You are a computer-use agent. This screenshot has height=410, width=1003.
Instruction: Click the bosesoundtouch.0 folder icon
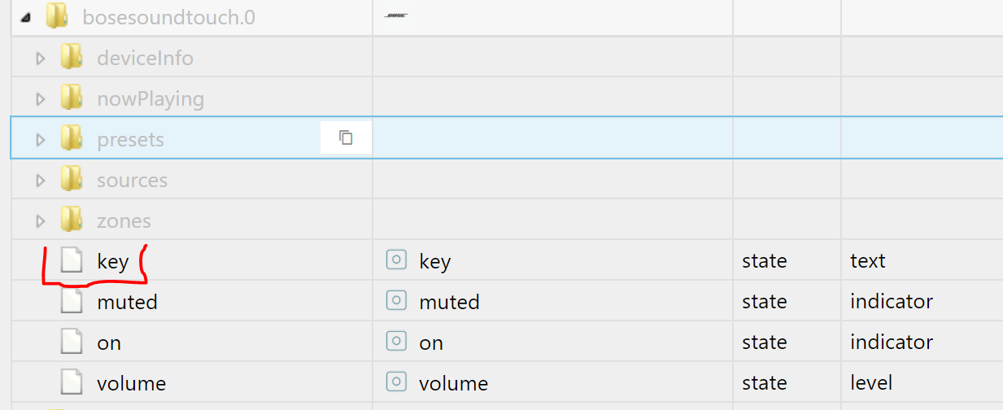[x=55, y=16]
